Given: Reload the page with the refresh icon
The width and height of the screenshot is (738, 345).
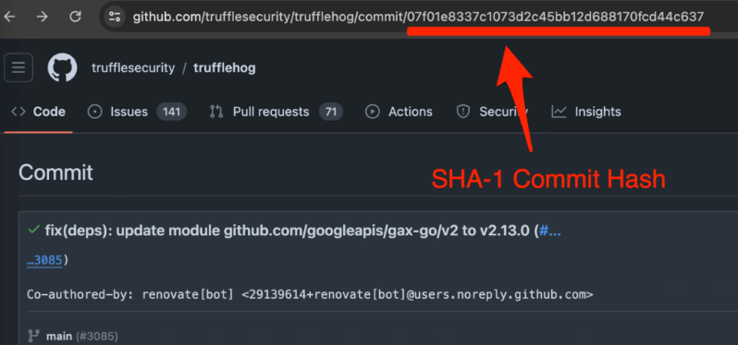Looking at the screenshot, I should click(x=75, y=17).
